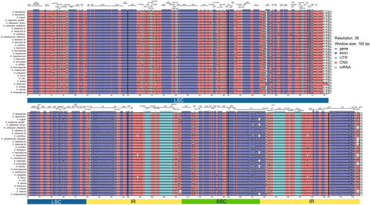The image size is (370, 205).
Task: Click the 'Window size: 100 bp' text
Action: point(352,44)
